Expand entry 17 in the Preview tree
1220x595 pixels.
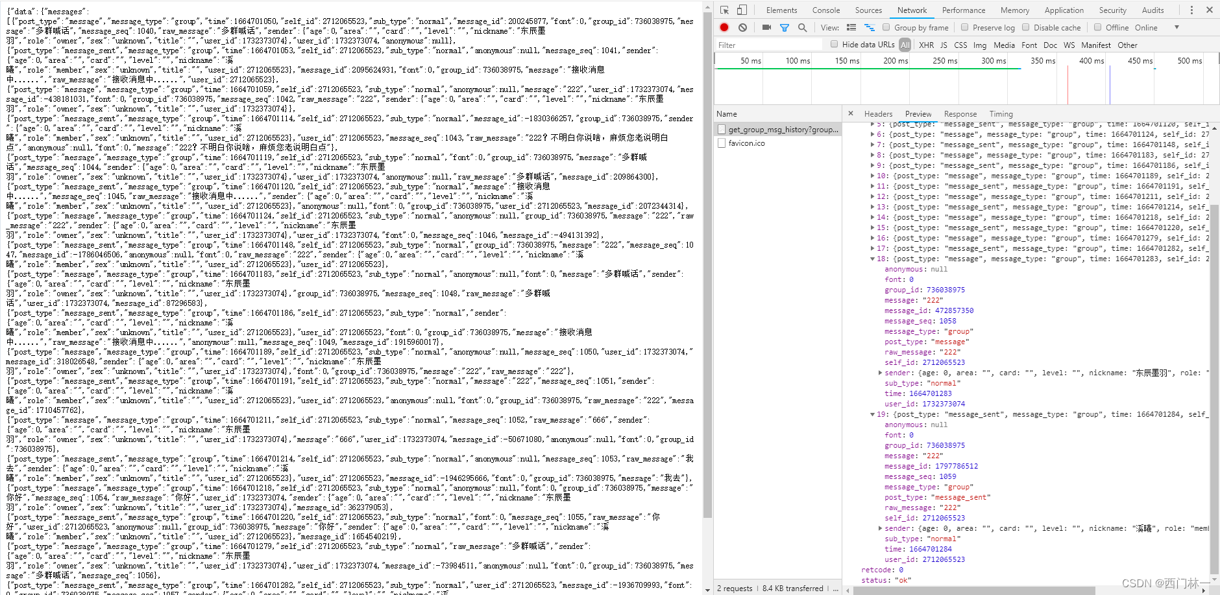point(873,248)
